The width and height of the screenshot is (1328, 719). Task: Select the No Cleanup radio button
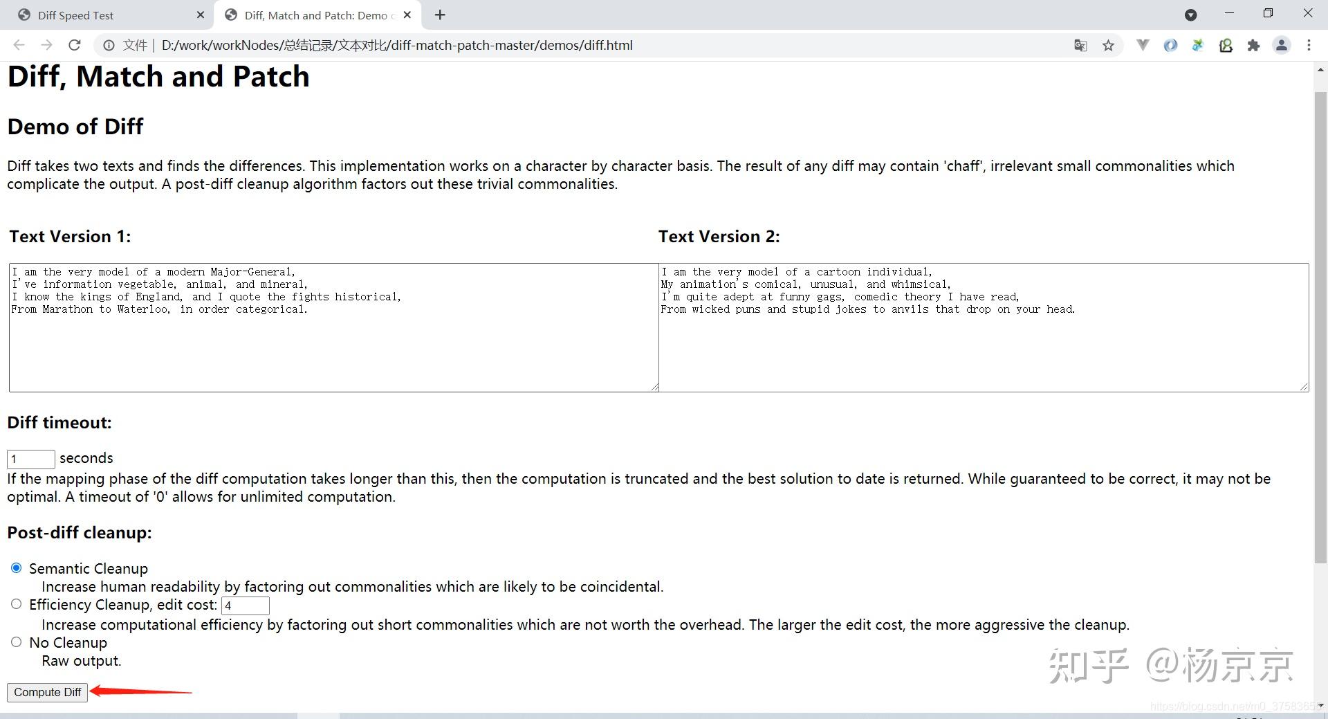[x=16, y=642]
